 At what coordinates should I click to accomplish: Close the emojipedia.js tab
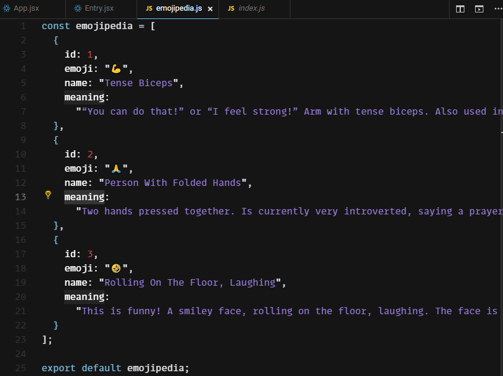210,9
